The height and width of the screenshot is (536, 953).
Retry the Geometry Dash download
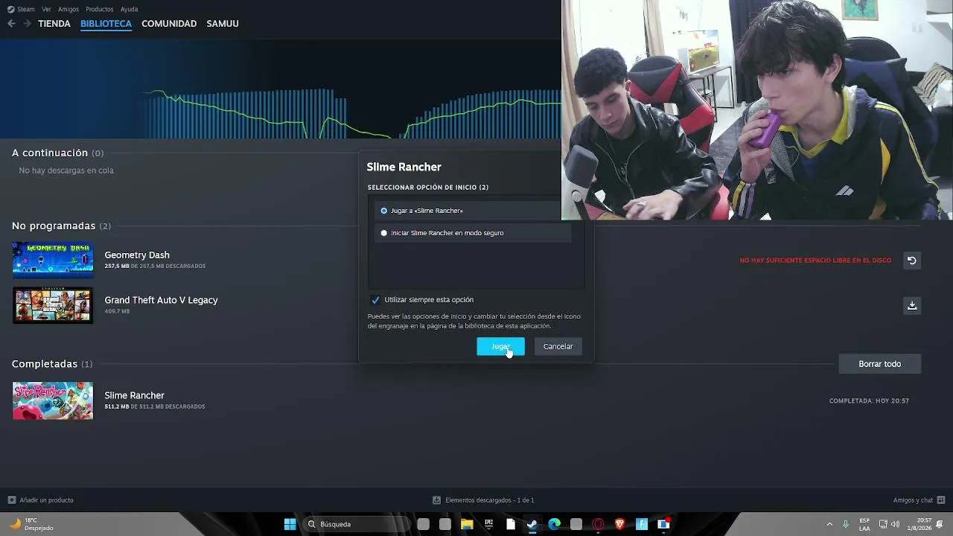click(912, 261)
